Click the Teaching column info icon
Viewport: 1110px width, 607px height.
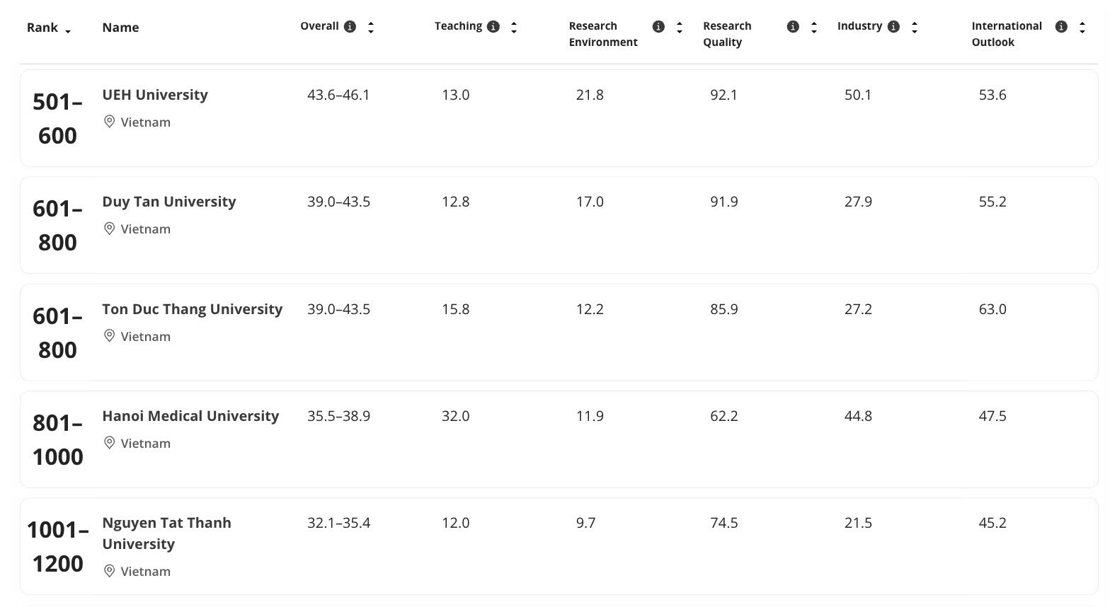(493, 27)
